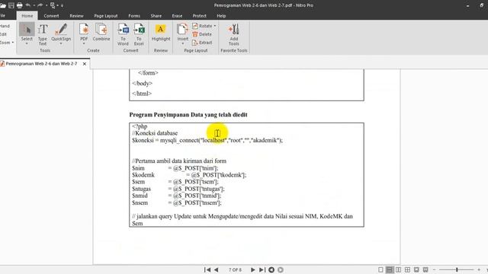Expand the Select tool dropdown arrow
The image size is (488, 274).
click(27, 43)
